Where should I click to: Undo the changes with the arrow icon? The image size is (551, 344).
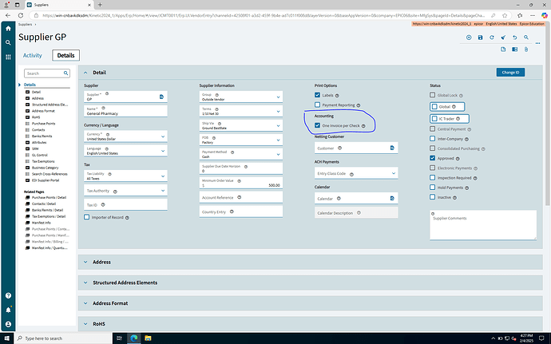[515, 38]
